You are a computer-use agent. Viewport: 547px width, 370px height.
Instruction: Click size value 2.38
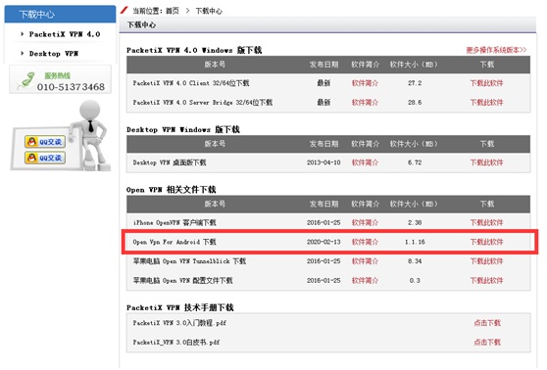click(415, 222)
